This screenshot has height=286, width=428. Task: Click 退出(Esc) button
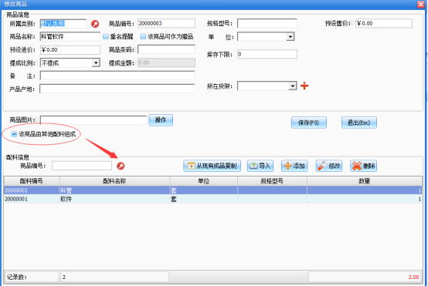(x=359, y=123)
